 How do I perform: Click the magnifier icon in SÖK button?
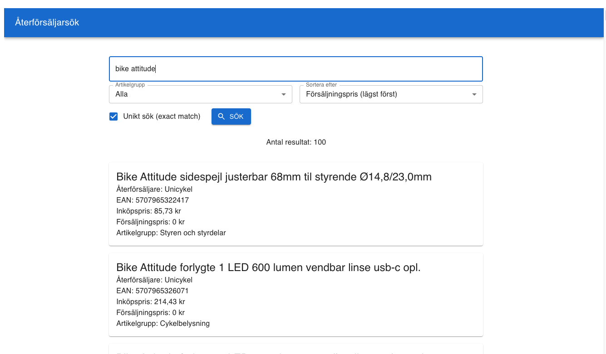(x=222, y=116)
